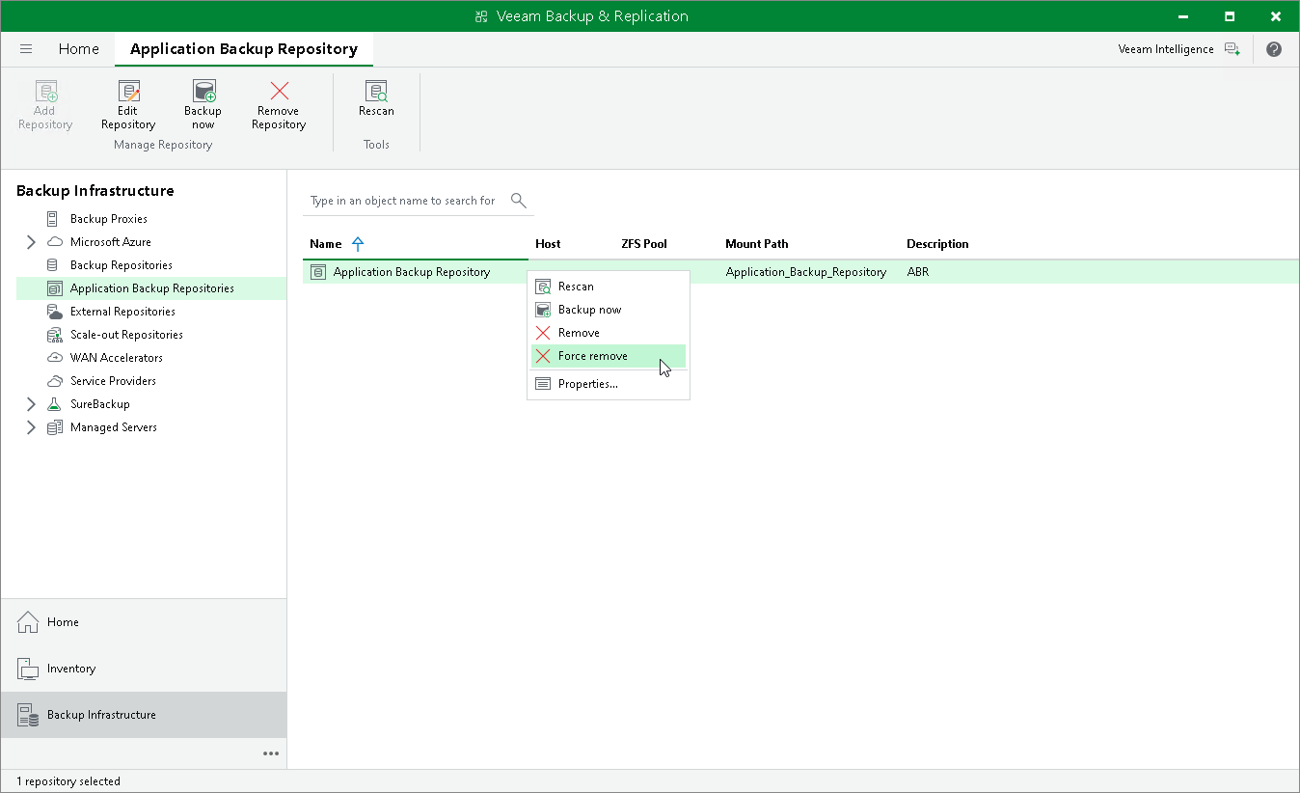Image resolution: width=1300 pixels, height=793 pixels.
Task: Click the ABR description cell
Action: point(918,272)
